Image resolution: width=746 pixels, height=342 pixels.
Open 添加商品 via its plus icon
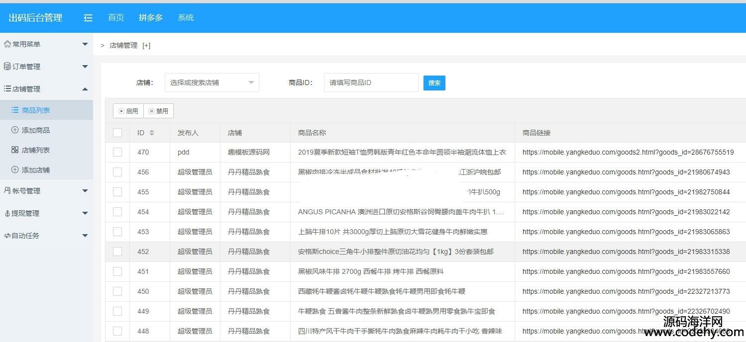click(15, 130)
